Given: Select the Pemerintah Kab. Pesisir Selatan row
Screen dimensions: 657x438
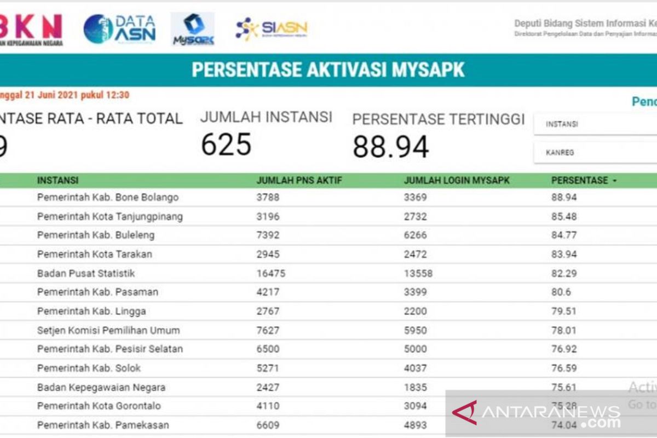Looking at the screenshot, I should pos(328,349).
